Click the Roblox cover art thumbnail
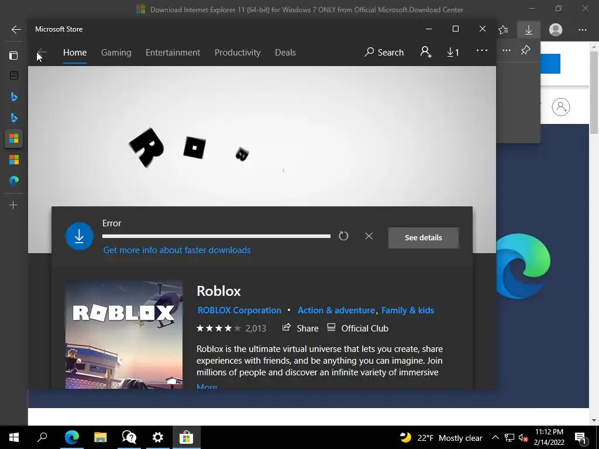This screenshot has width=599, height=449. pyautogui.click(x=124, y=335)
